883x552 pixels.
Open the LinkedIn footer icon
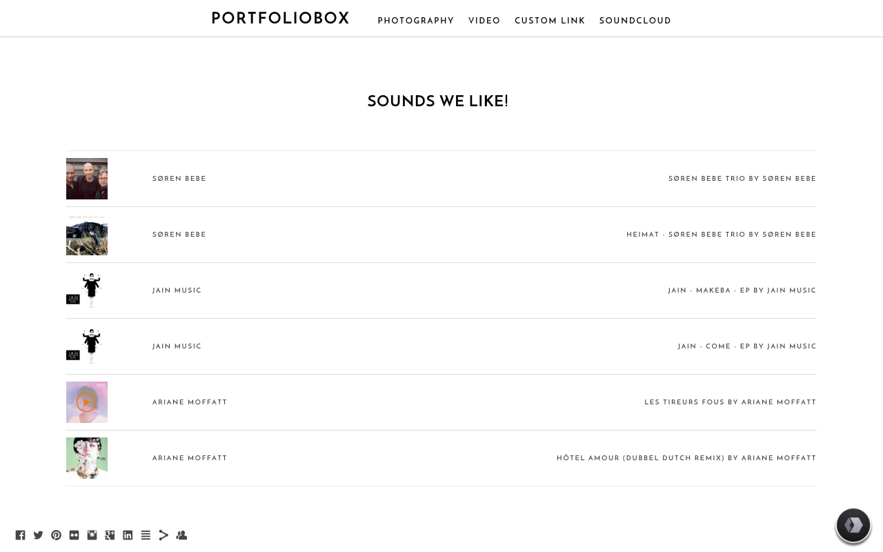click(128, 535)
